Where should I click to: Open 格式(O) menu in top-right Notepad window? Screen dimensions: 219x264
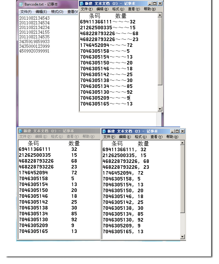118,9
